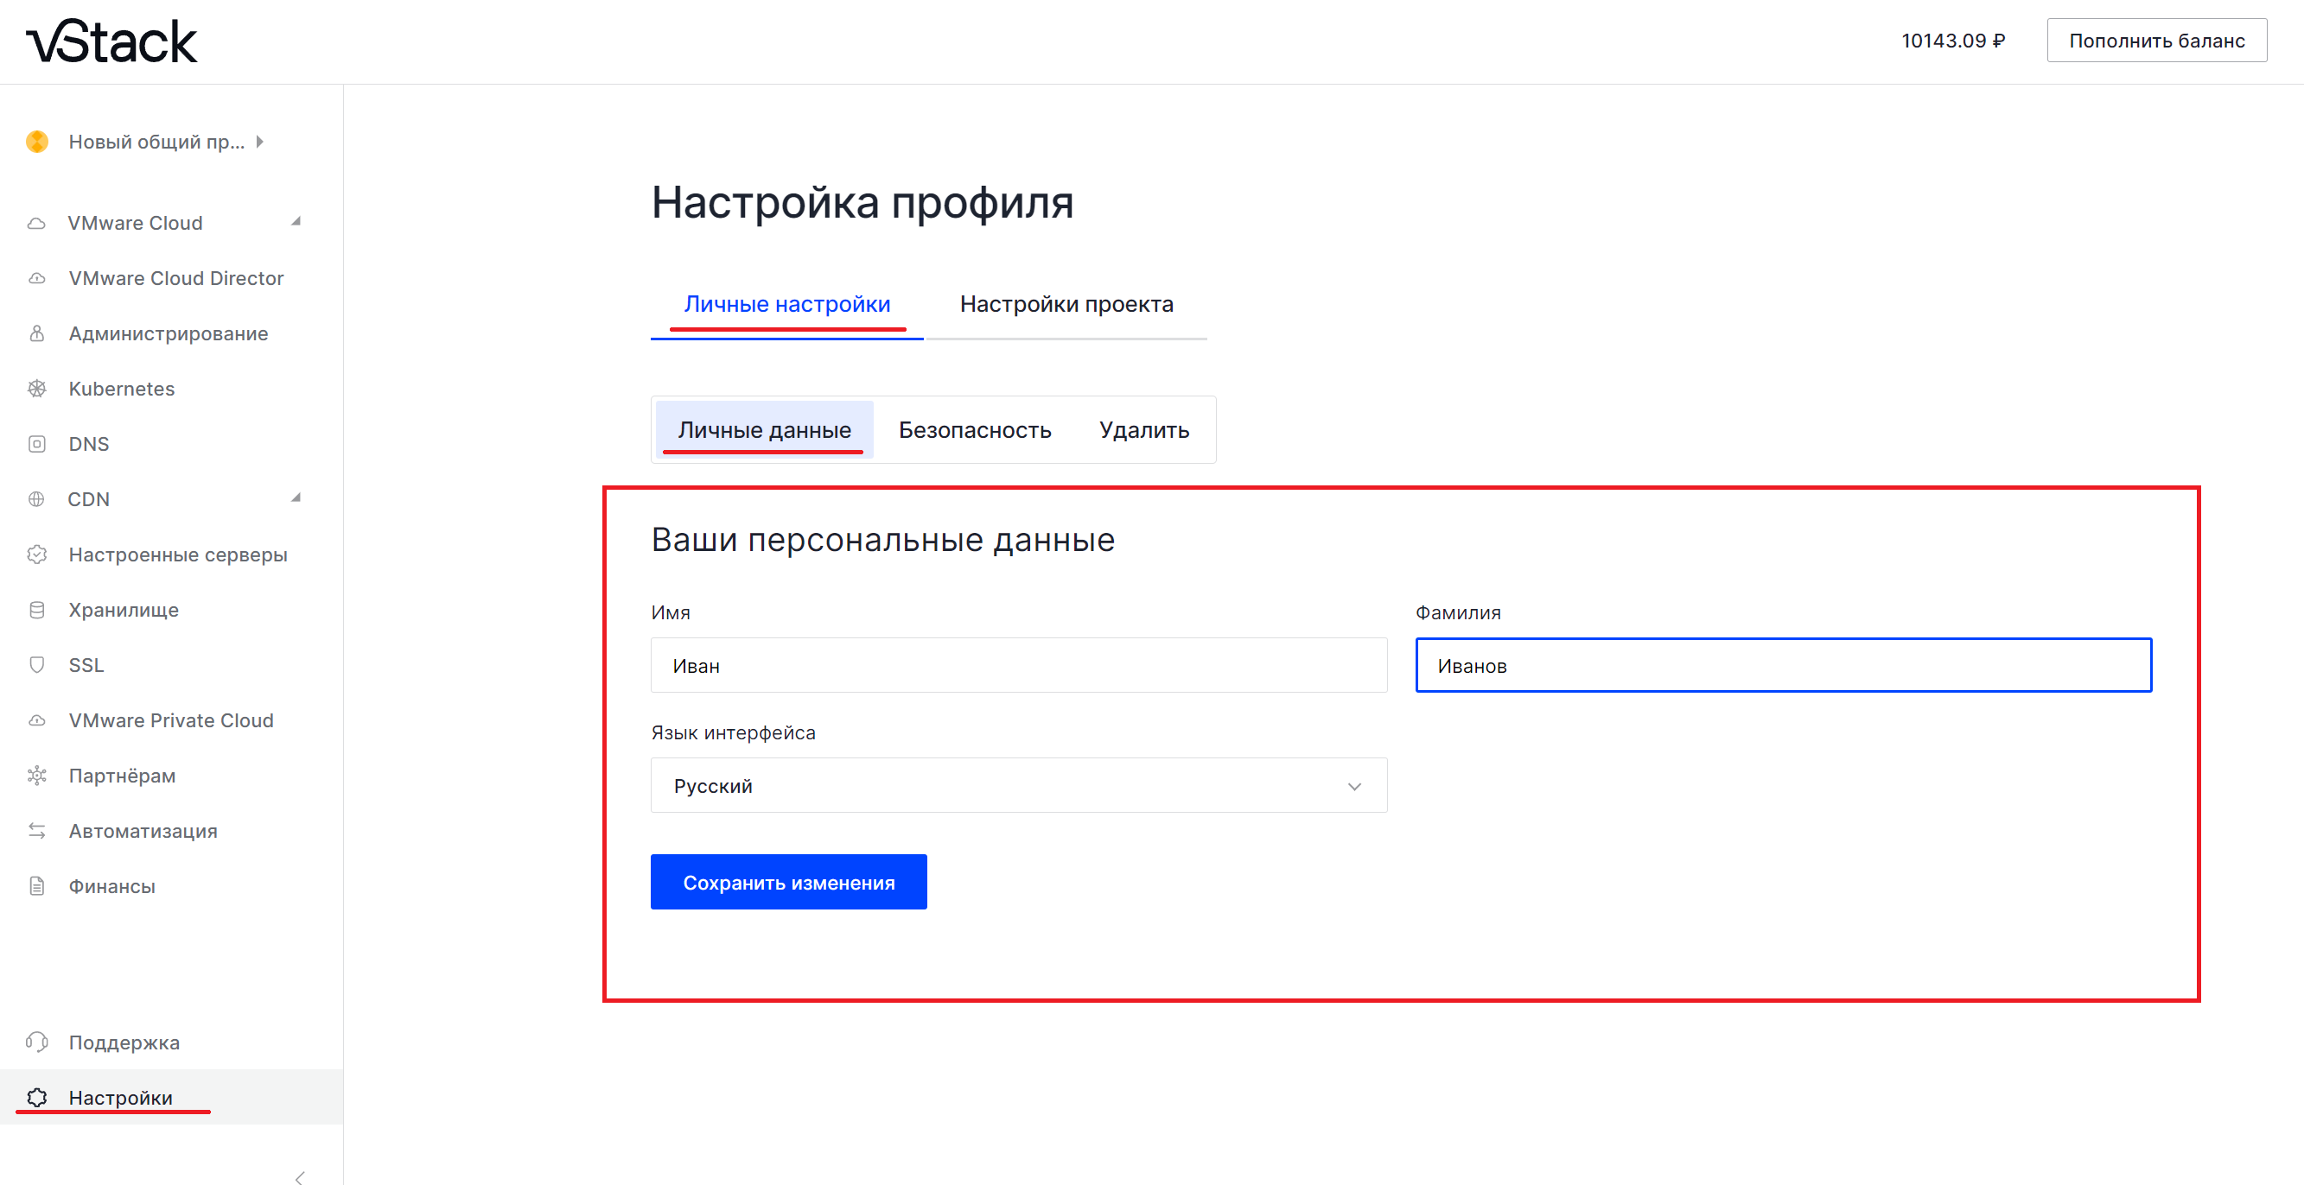The width and height of the screenshot is (2304, 1185).
Task: Expand the CDN submenu arrow
Action: point(296,497)
